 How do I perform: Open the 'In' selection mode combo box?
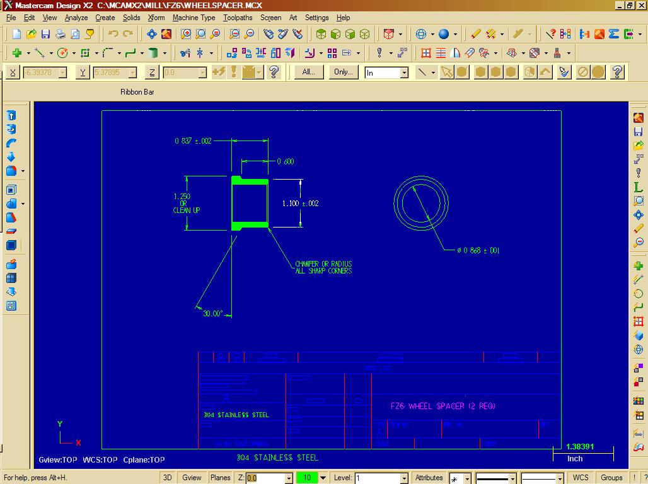click(x=386, y=72)
